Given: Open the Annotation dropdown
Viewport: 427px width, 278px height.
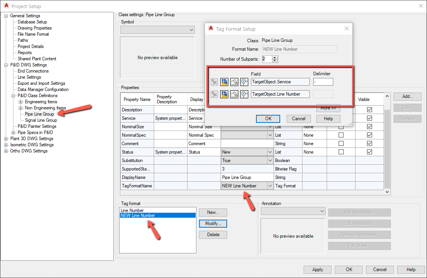Looking at the screenshot, I should (293, 211).
